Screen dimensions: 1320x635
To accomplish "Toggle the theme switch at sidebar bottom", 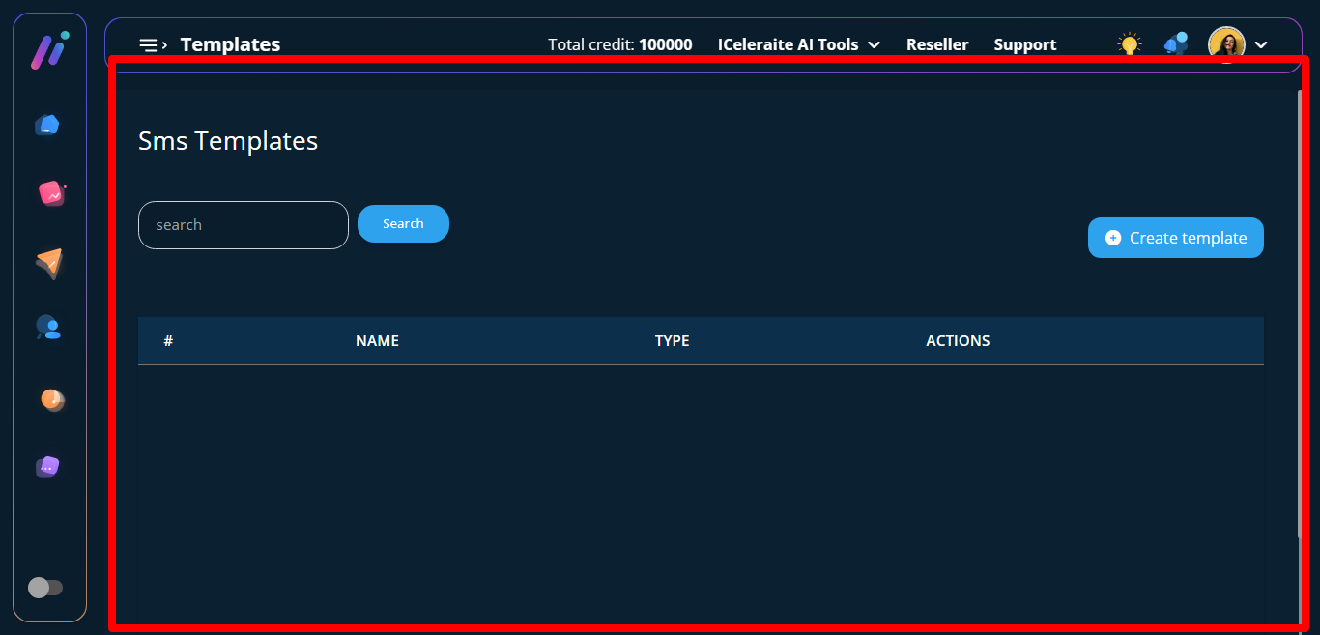I will (x=45, y=588).
